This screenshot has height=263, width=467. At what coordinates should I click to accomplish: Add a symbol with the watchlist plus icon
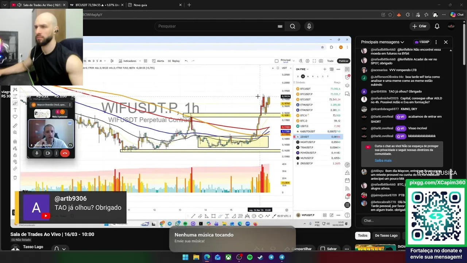coord(325,69)
